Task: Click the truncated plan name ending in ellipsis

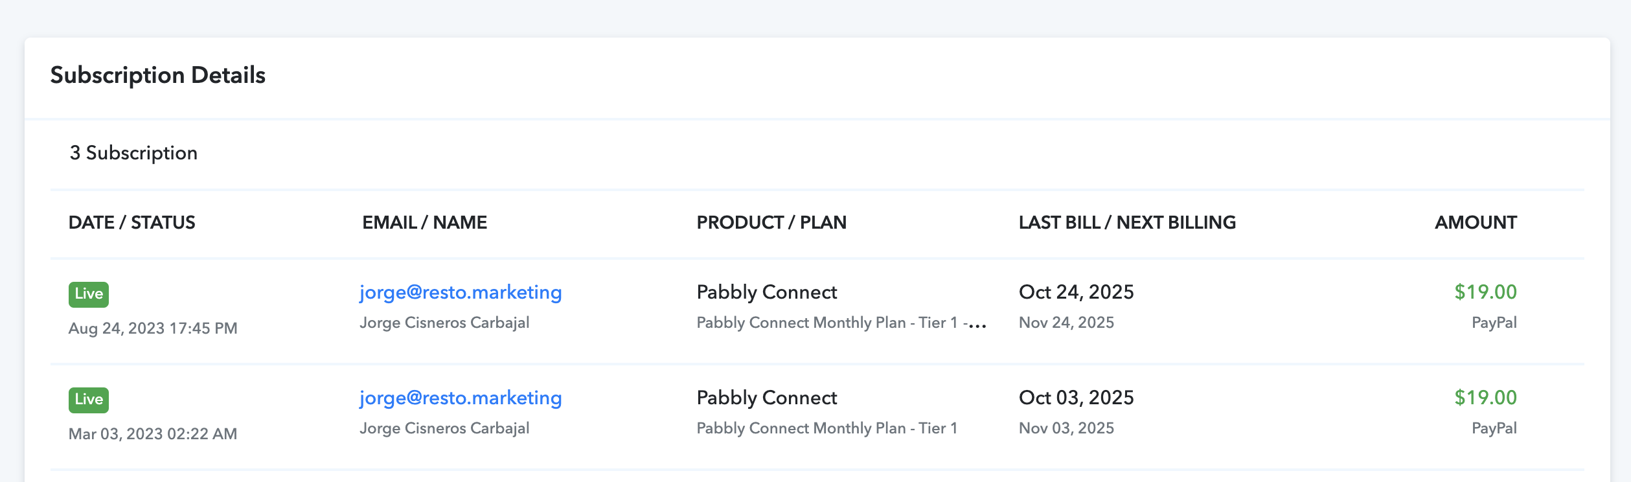Action: (x=841, y=323)
